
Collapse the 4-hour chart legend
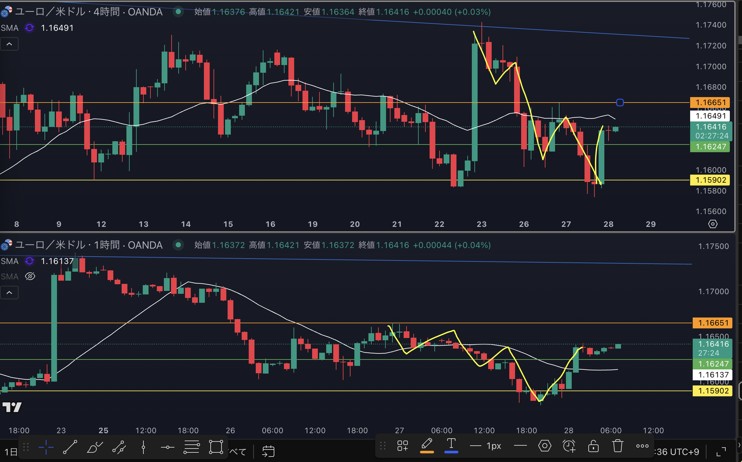click(9, 44)
